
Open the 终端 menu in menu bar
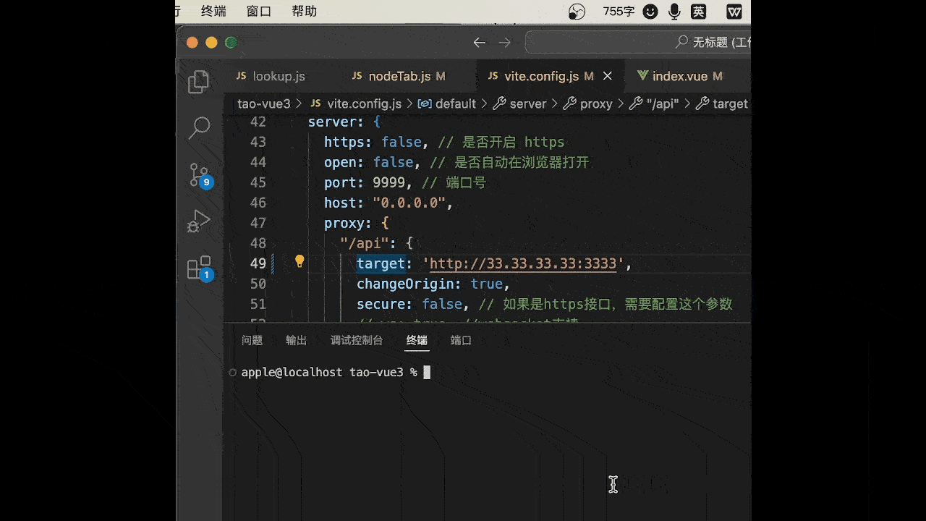coord(213,11)
